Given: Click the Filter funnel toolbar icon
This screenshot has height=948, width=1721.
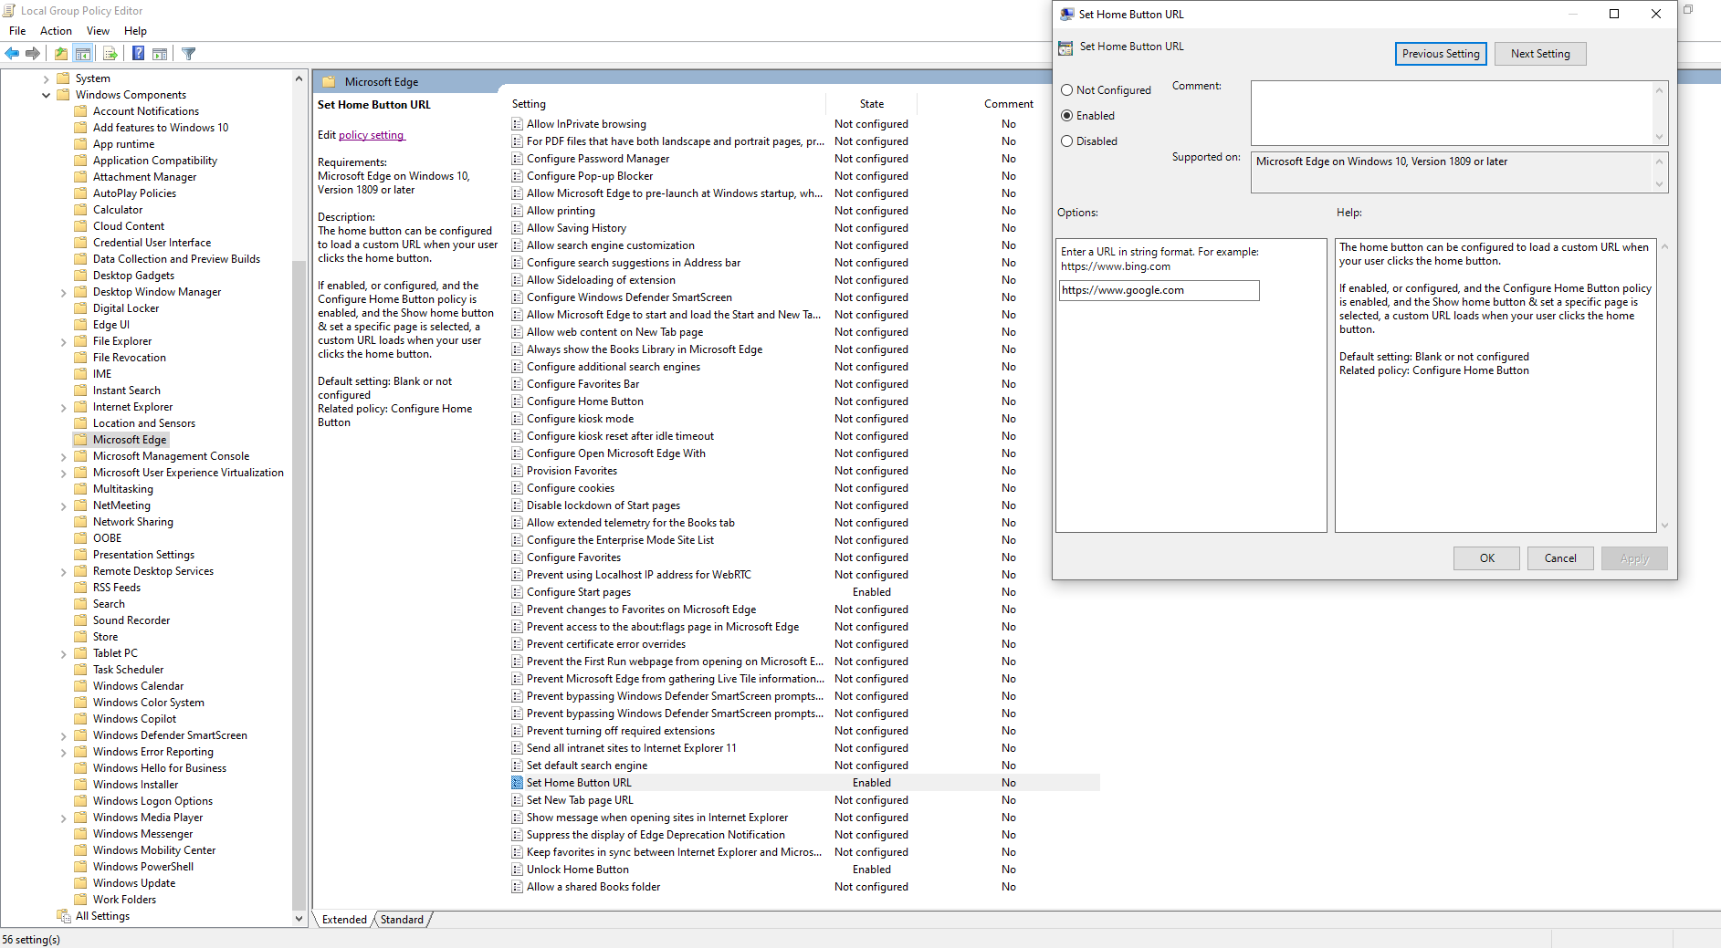Looking at the screenshot, I should (189, 54).
